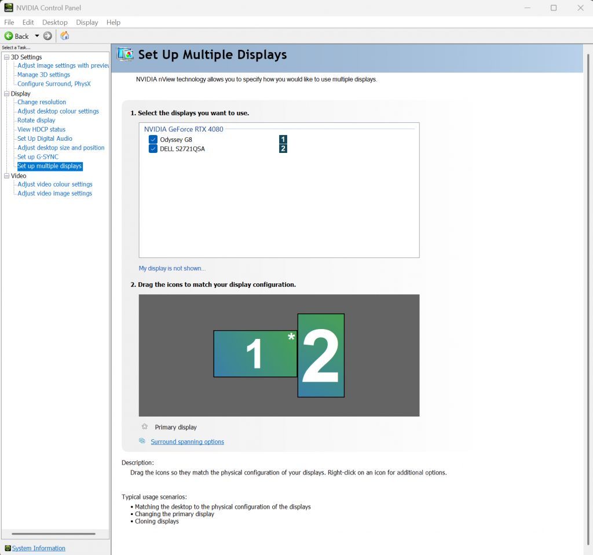Collapse the Display tree node

coord(6,94)
